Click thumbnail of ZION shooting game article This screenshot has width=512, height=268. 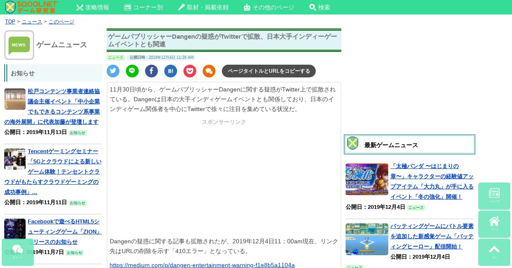point(15,229)
